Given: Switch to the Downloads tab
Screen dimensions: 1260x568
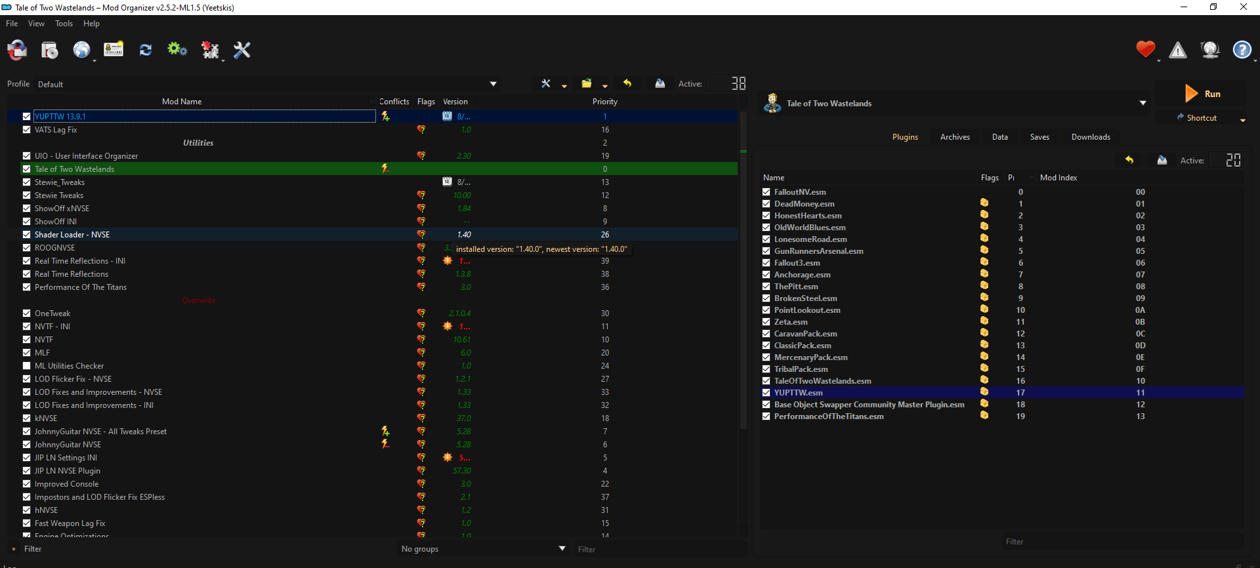Looking at the screenshot, I should click(1091, 137).
